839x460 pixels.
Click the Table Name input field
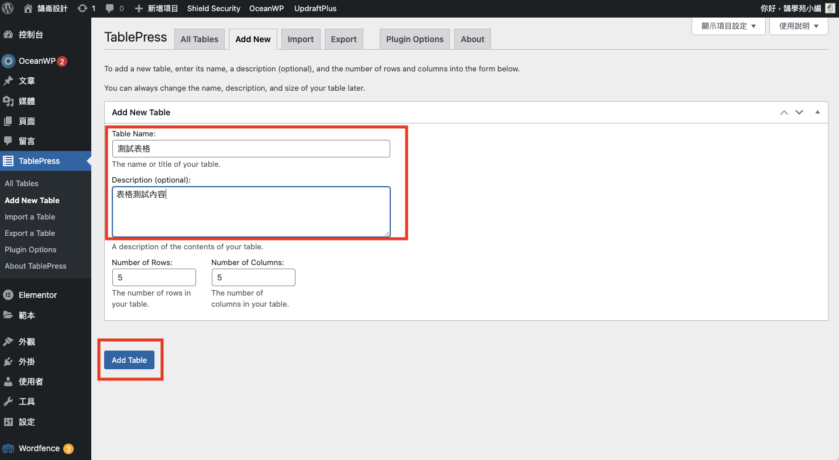251,149
